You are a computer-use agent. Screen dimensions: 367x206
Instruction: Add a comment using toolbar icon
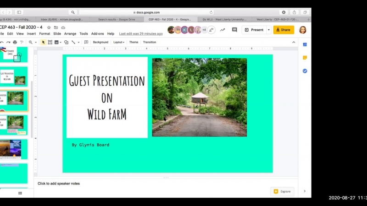coord(85,42)
